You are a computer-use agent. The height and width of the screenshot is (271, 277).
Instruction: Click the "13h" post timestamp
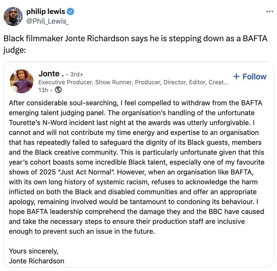[x=43, y=90]
